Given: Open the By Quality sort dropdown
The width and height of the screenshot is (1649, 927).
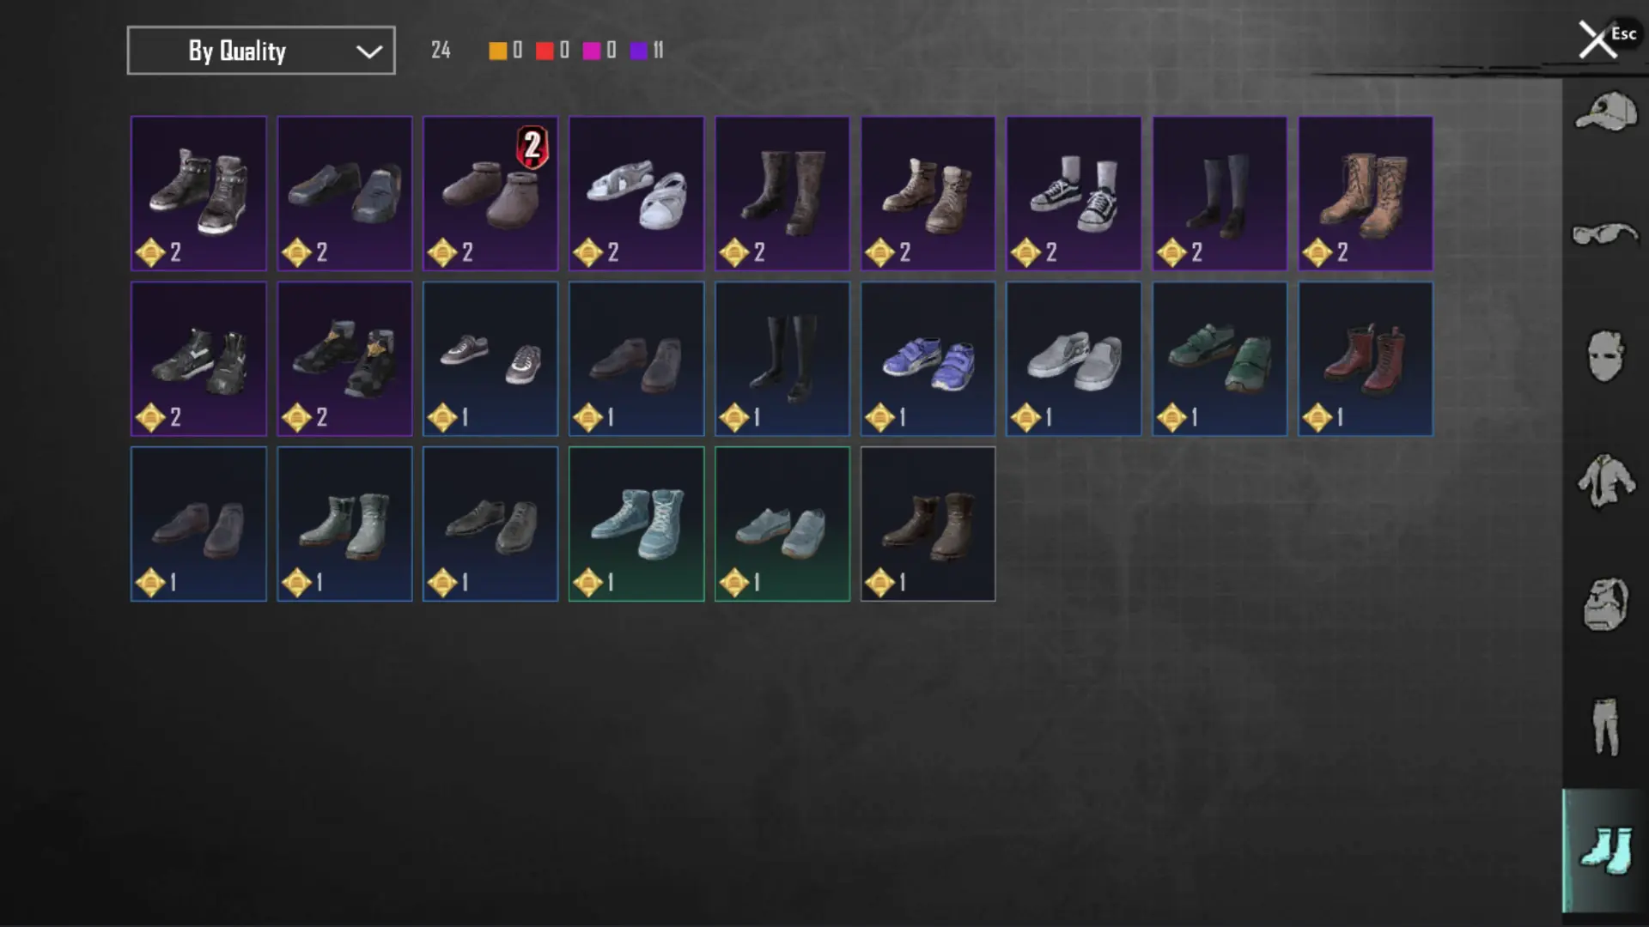Looking at the screenshot, I should (261, 51).
